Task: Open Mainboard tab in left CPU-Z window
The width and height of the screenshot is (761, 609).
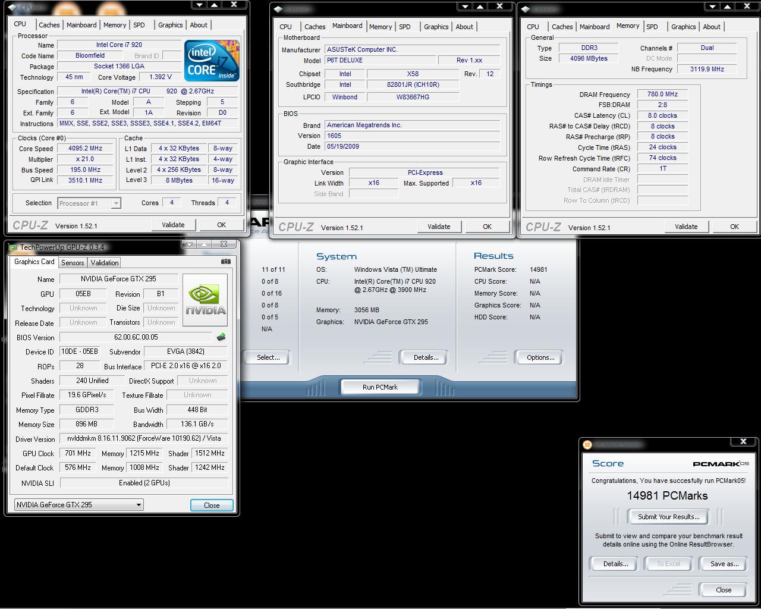Action: [x=81, y=25]
